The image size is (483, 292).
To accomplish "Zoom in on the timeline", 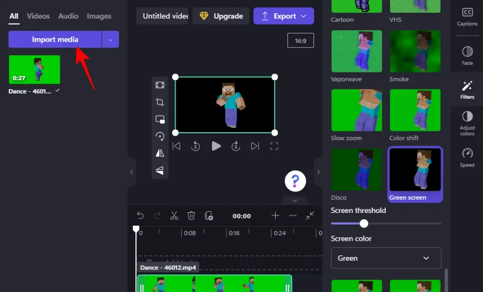I will (x=275, y=215).
